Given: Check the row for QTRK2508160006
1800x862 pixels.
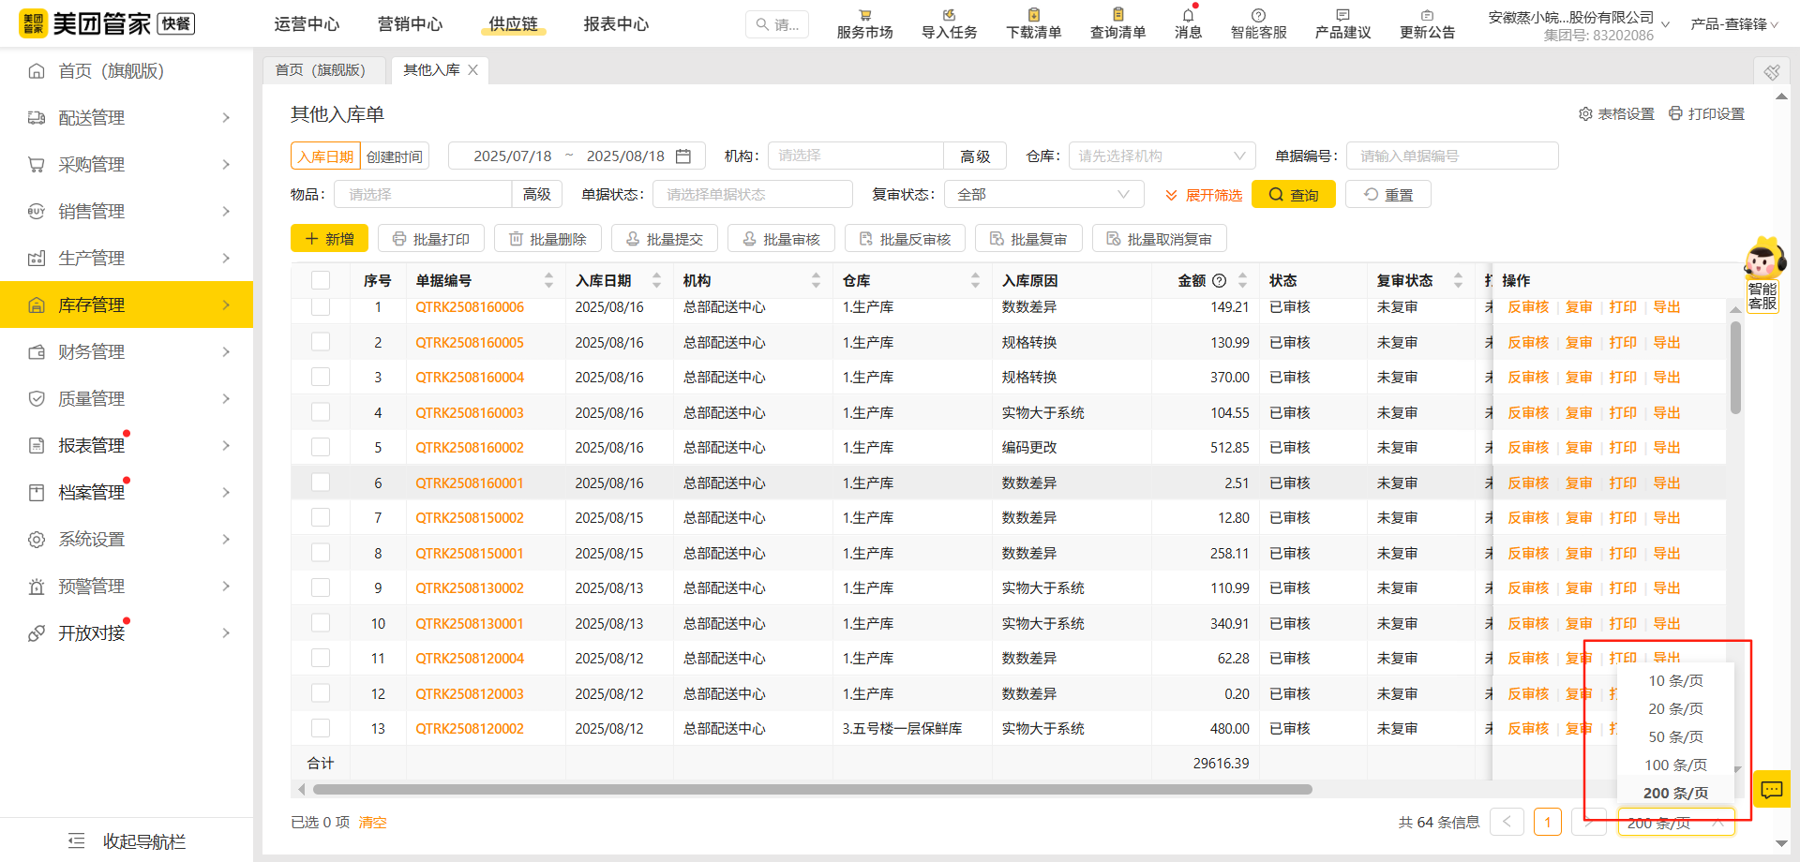Looking at the screenshot, I should 321,306.
